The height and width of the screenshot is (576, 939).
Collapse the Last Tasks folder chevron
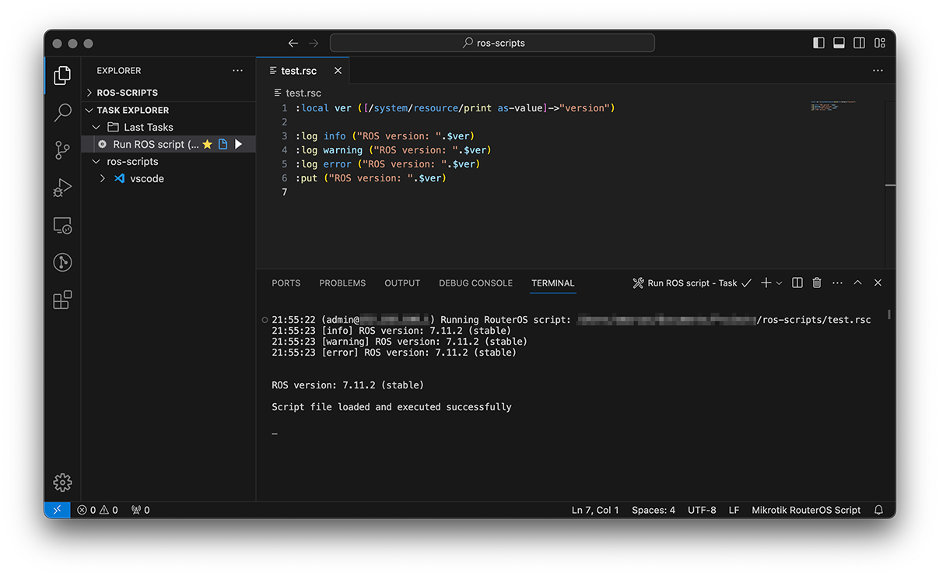(x=96, y=127)
